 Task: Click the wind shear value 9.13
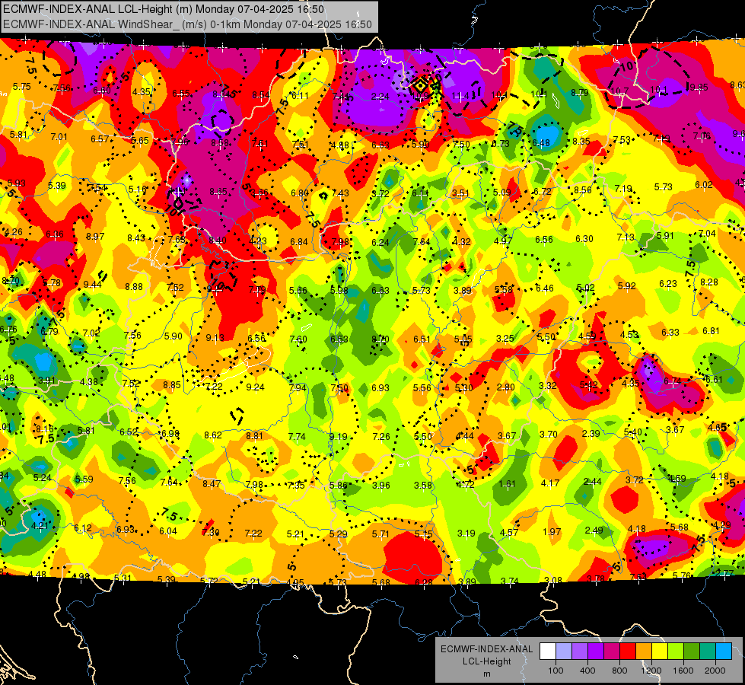215,337
